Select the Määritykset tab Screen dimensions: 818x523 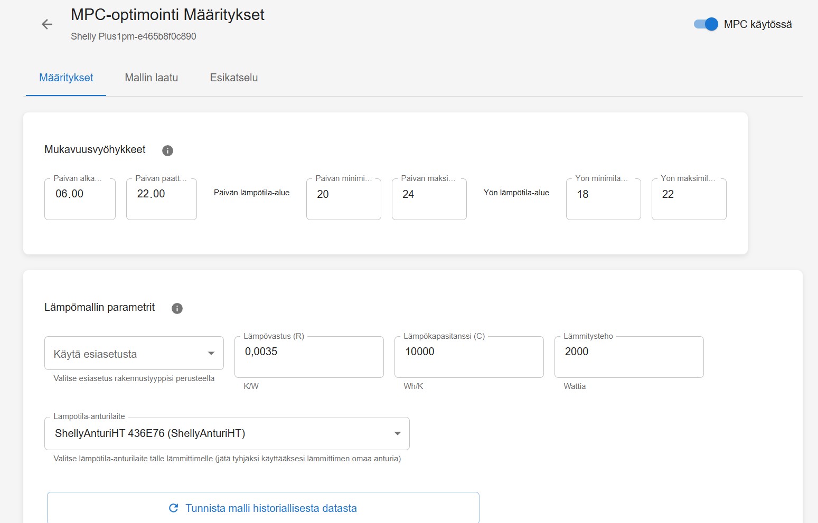click(x=66, y=78)
